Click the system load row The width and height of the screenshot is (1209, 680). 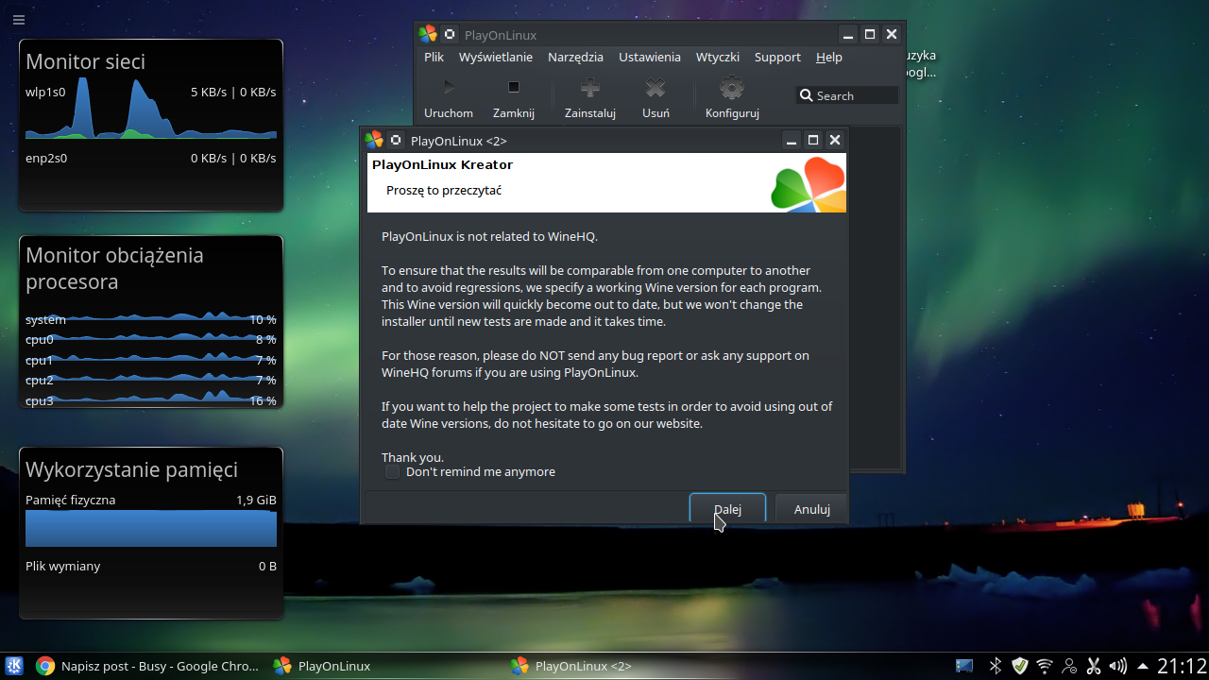coord(151,319)
